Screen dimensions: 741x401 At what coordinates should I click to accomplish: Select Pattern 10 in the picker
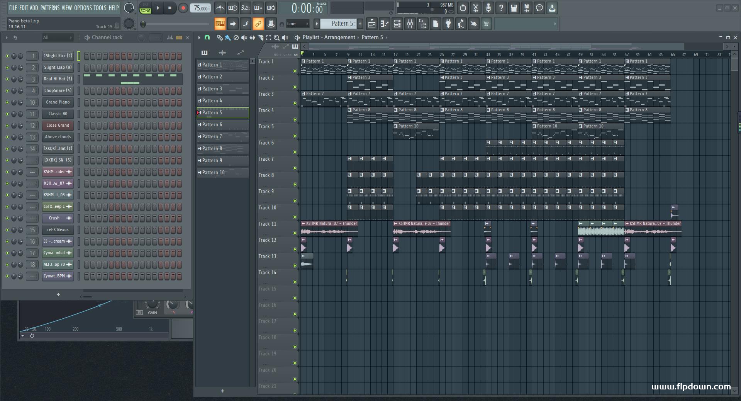(x=223, y=173)
